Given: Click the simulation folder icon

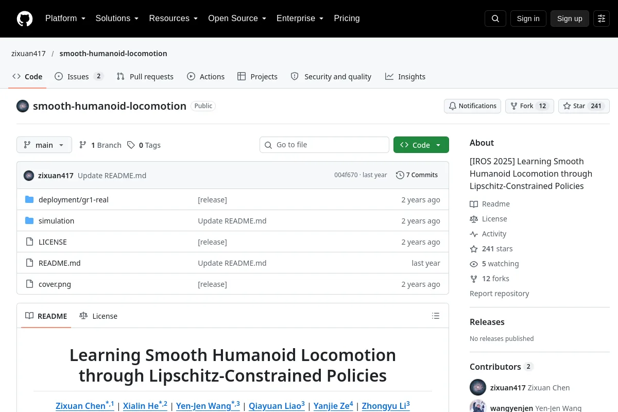Looking at the screenshot, I should tap(29, 221).
